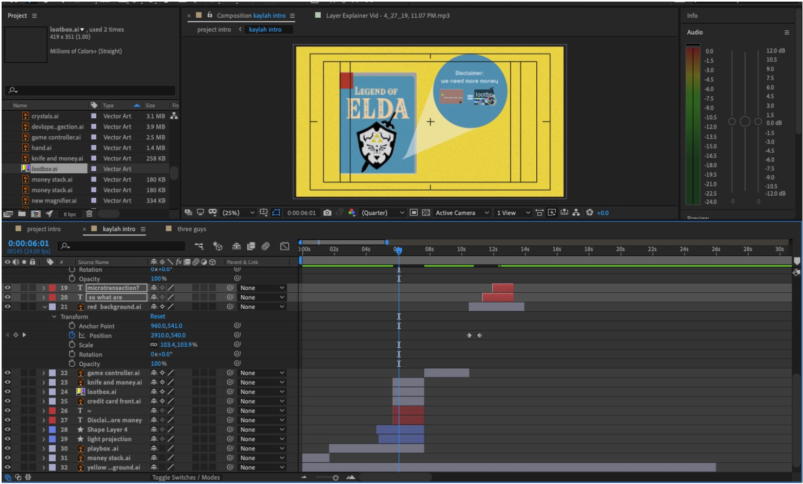Toggle the Transparency Grid icon in viewer

pyautogui.click(x=425, y=213)
